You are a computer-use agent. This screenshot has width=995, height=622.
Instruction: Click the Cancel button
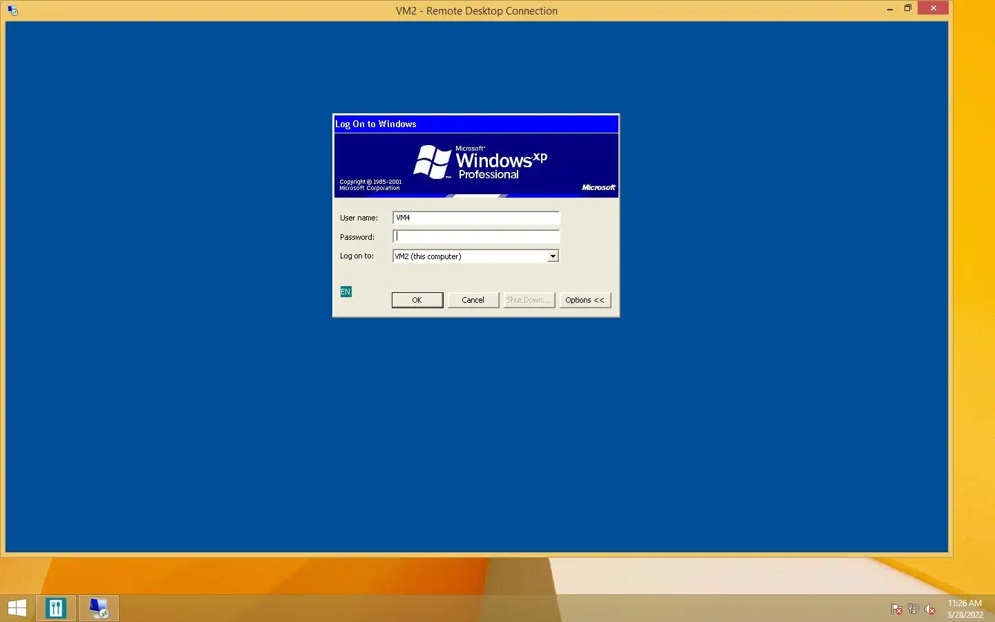pos(473,300)
